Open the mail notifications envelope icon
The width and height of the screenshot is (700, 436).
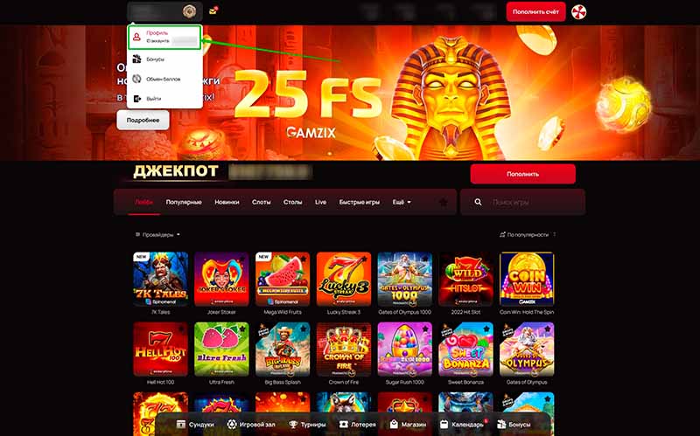click(x=213, y=11)
